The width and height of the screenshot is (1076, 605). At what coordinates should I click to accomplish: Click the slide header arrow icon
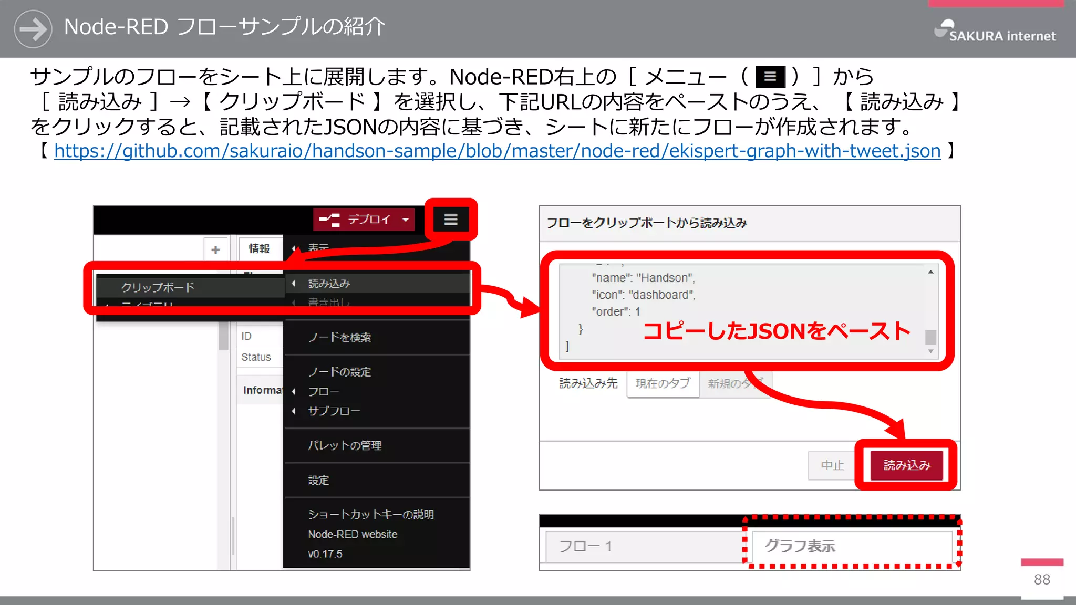click(x=33, y=29)
